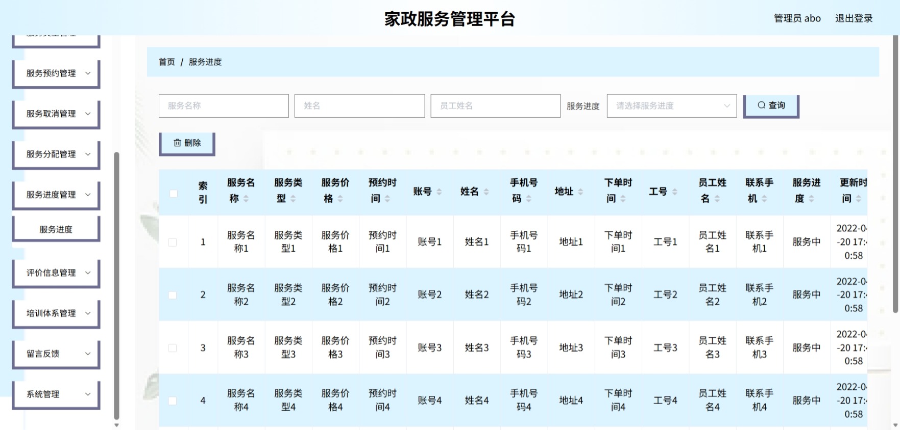Click the sidebar vertical scrollbar
The width and height of the screenshot is (900, 430).
pyautogui.click(x=116, y=285)
